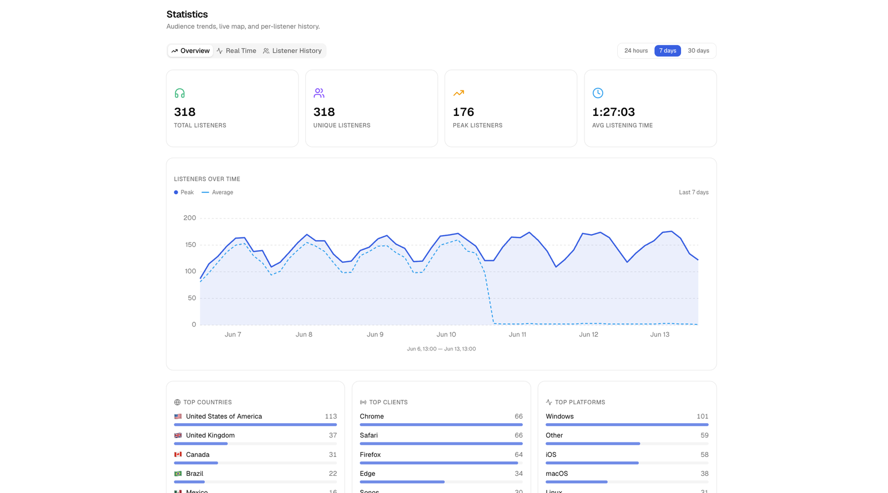The image size is (888, 493).
Task: Click the purple users icon
Action: coord(319,93)
